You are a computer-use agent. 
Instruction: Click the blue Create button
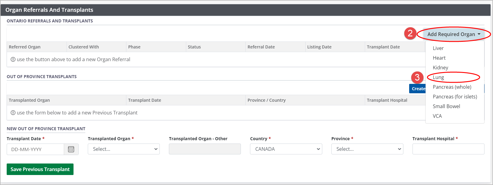(x=418, y=89)
